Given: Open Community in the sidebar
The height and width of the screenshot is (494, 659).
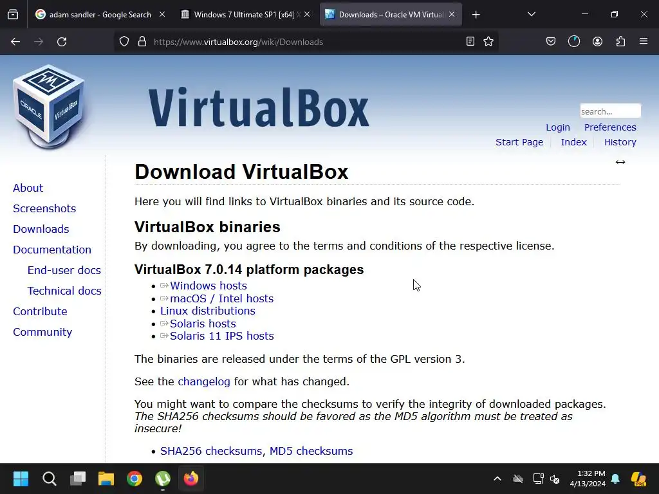Looking at the screenshot, I should pyautogui.click(x=42, y=332).
